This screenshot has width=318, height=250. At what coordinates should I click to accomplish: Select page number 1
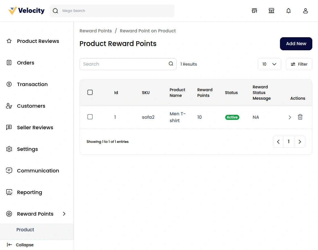[289, 142]
